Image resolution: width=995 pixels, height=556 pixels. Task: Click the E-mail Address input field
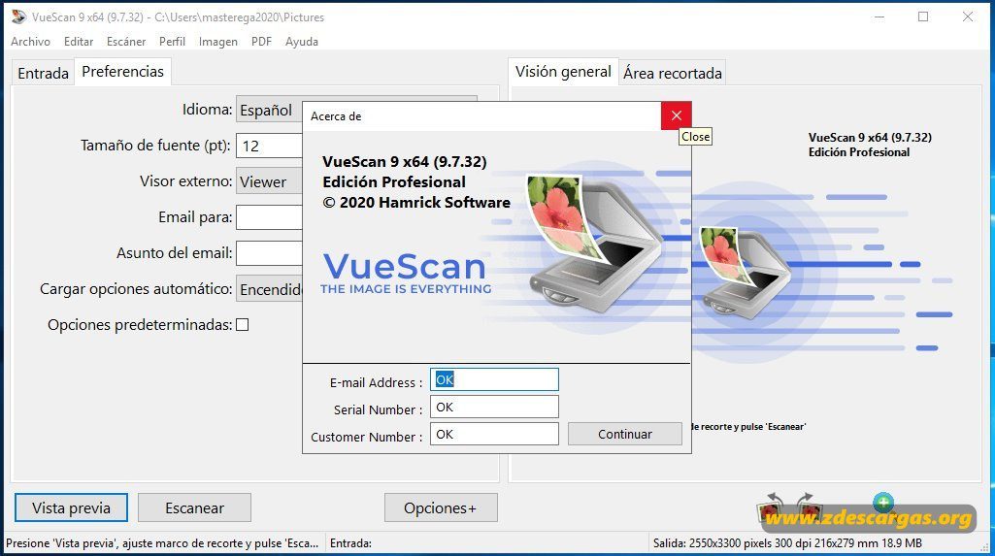(494, 379)
